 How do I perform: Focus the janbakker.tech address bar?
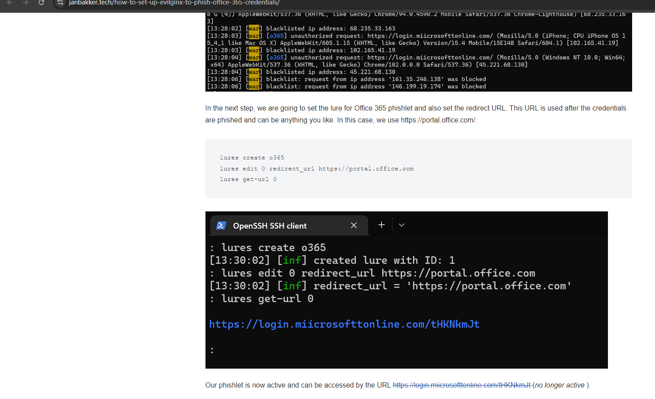[174, 3]
